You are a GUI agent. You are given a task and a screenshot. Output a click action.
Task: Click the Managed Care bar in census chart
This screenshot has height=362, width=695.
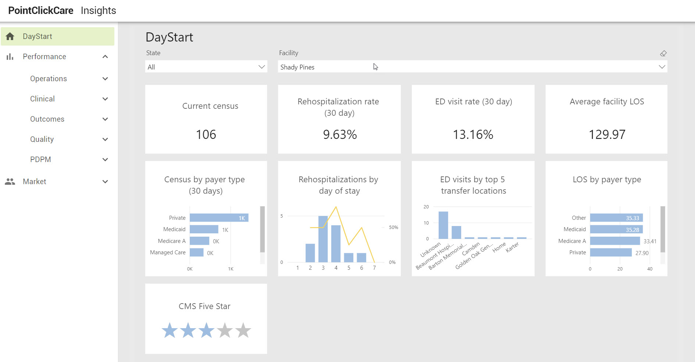(197, 252)
